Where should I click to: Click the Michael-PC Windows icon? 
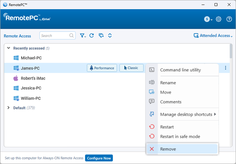pos(16,58)
